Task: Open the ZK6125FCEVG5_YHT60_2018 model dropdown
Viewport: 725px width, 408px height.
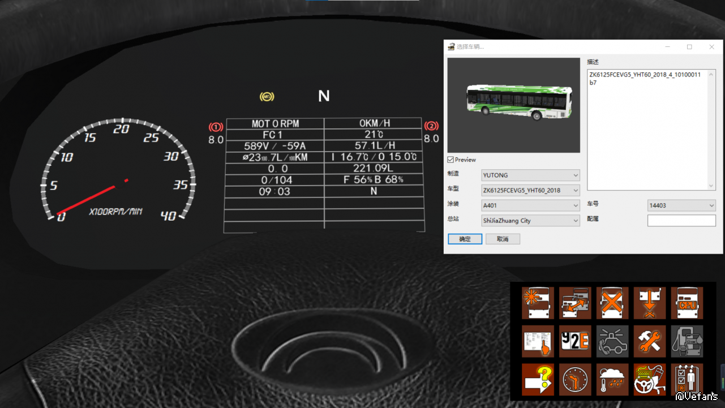Action: point(530,191)
